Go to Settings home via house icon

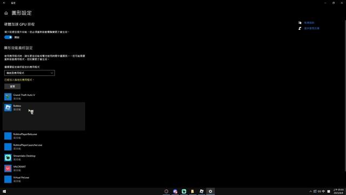(6, 13)
